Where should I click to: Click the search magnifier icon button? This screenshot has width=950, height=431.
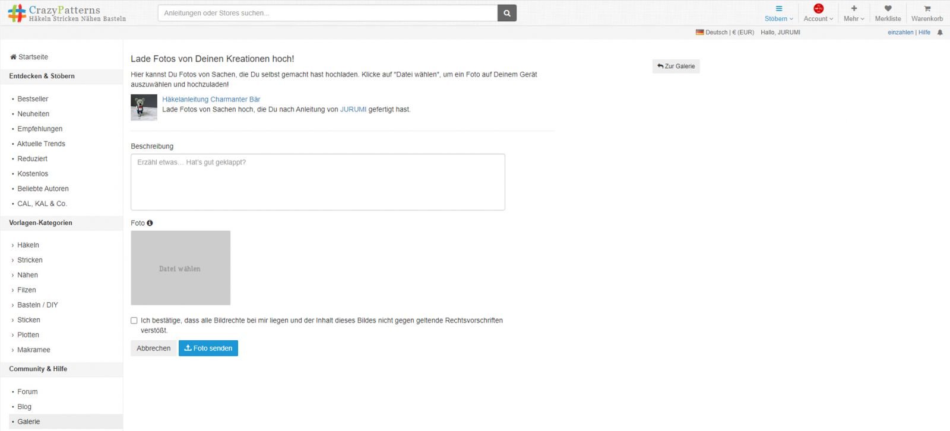pyautogui.click(x=506, y=13)
